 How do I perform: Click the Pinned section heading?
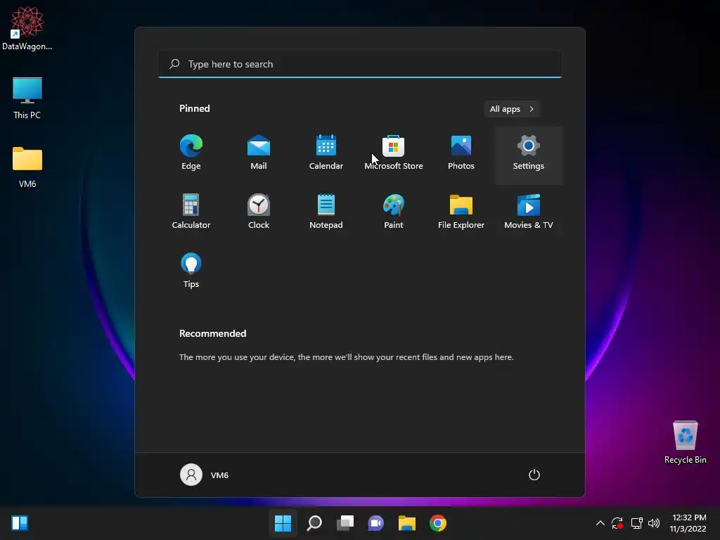pos(194,108)
